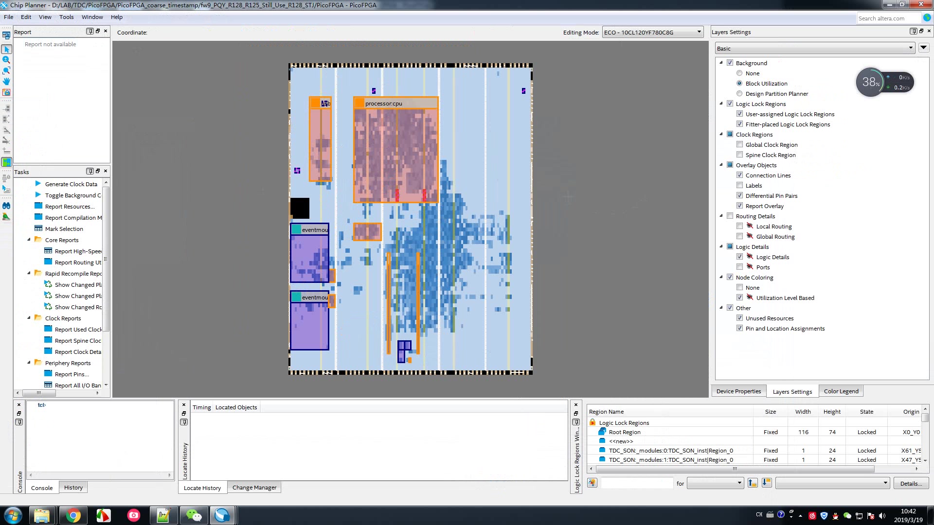Open Google Chrome from the taskbar
Viewport: 934px width, 525px height.
[x=73, y=515]
